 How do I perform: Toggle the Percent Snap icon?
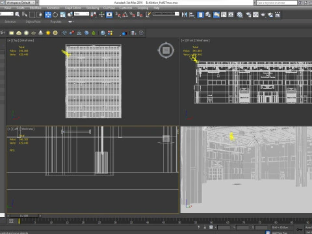click(x=133, y=14)
